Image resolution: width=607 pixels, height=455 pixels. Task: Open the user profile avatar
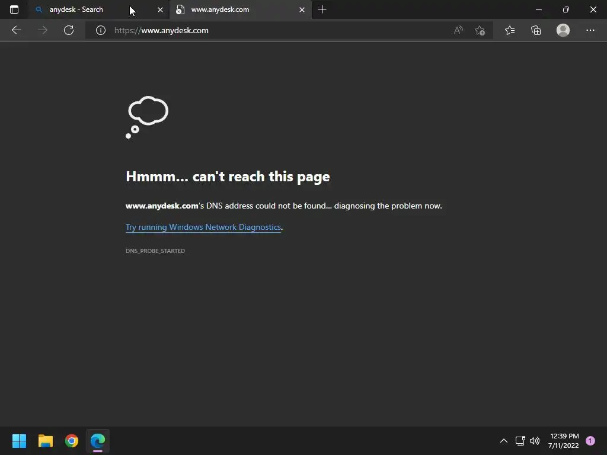563,30
